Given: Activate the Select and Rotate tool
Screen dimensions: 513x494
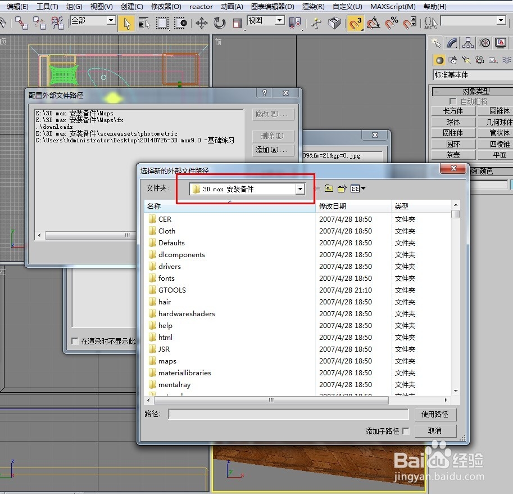Looking at the screenshot, I should click(220, 23).
